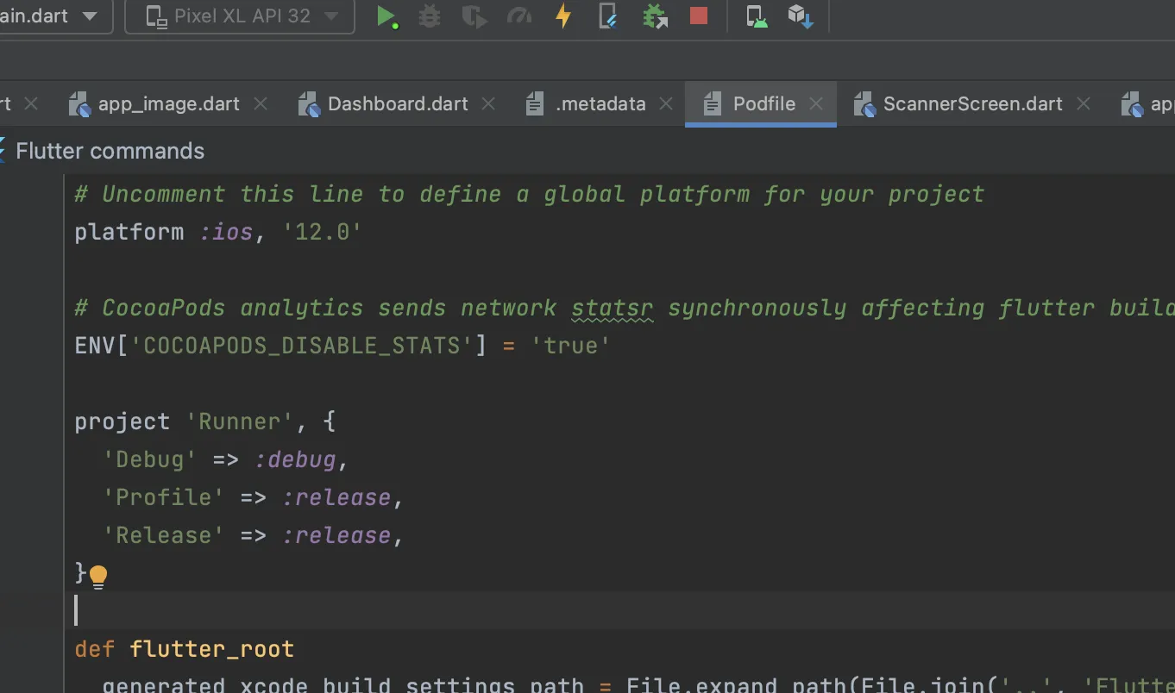Click the 'Runner' project string
1175x693 pixels.
[x=240, y=421]
